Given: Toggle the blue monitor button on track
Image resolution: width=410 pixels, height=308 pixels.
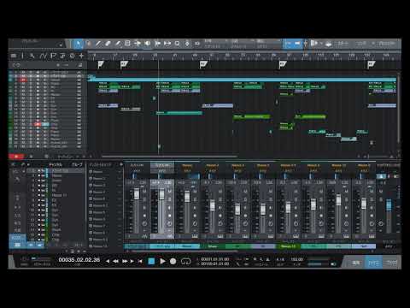Looking at the screenshot, I should [45, 124].
